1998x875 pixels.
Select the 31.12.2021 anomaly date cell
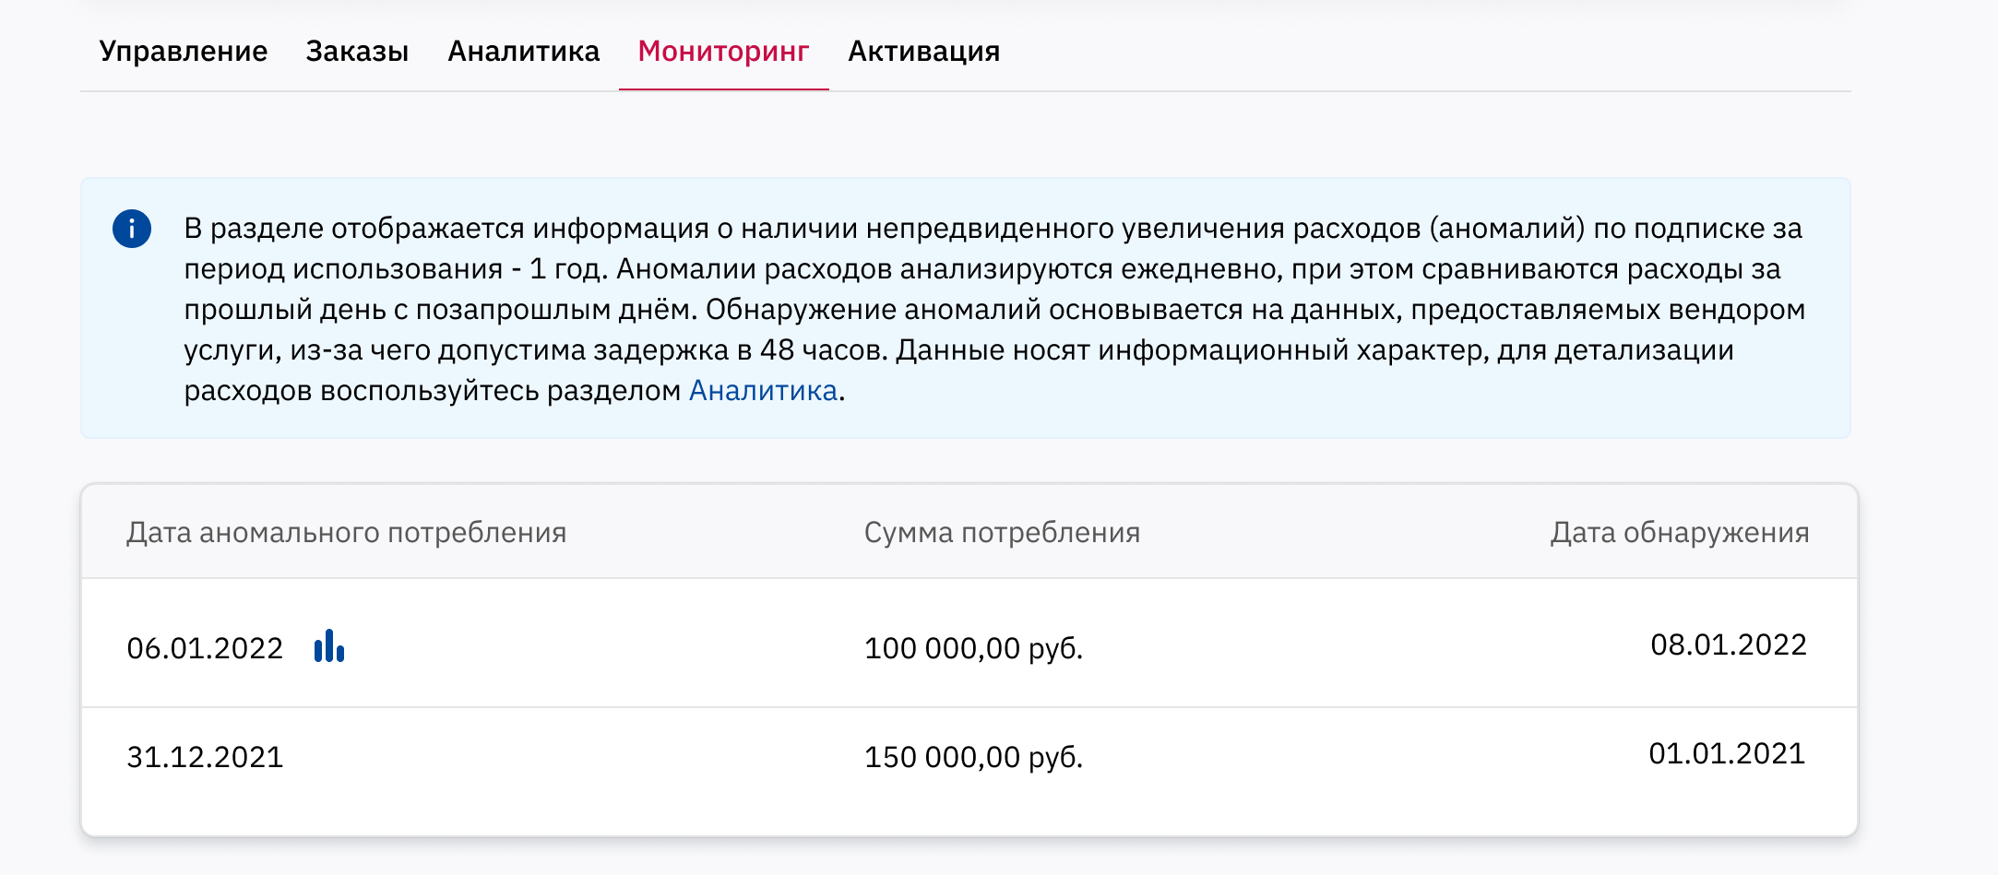[205, 757]
